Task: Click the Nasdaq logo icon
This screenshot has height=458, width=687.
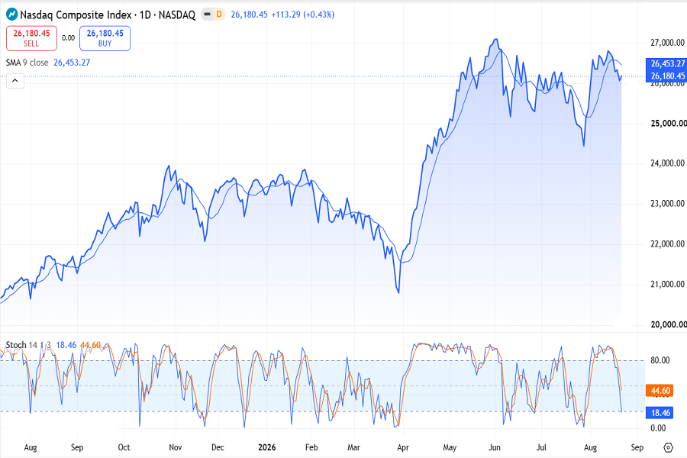Action: click(x=12, y=15)
